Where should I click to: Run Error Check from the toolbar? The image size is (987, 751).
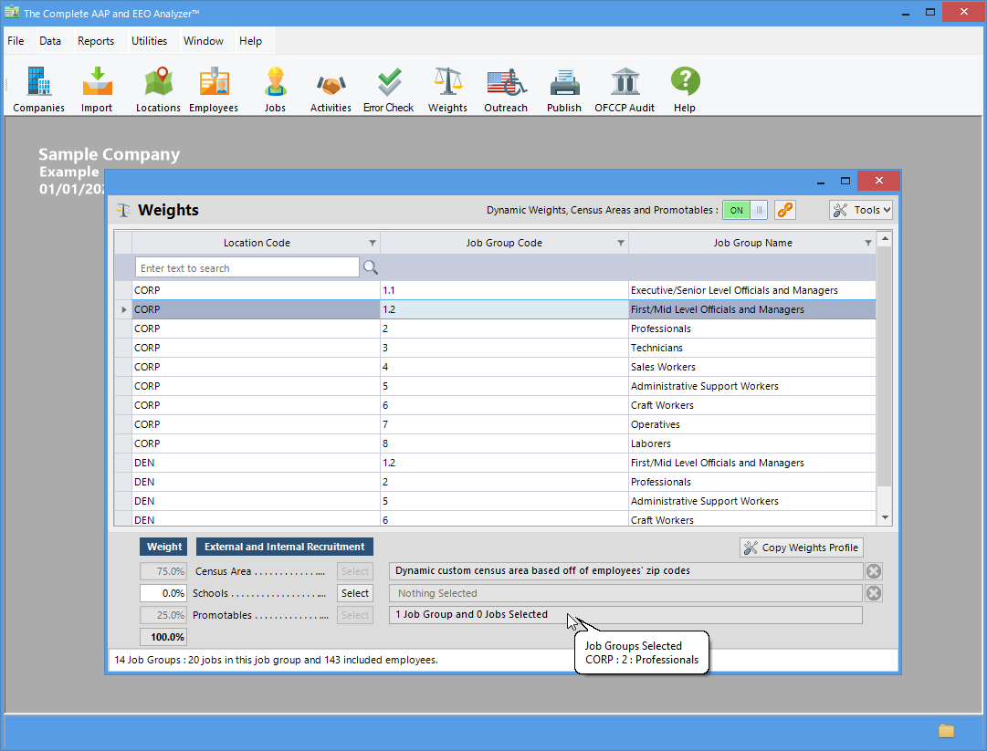[388, 90]
